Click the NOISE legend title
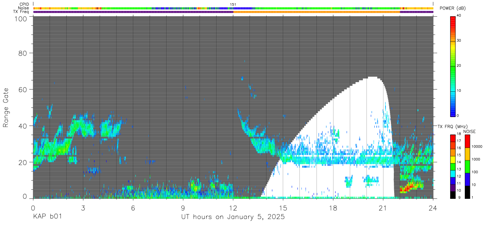The width and height of the screenshot is (487, 225). 469,131
